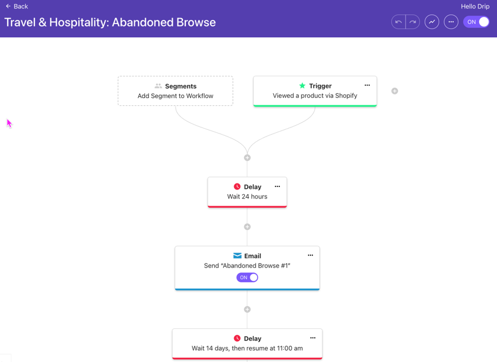
Task: Select 'Wait 24 hours' text
Action: click(247, 197)
